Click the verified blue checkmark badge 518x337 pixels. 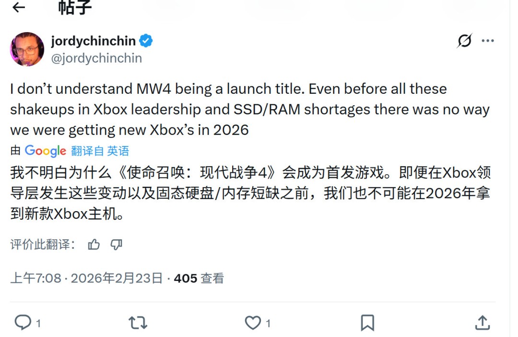(146, 41)
